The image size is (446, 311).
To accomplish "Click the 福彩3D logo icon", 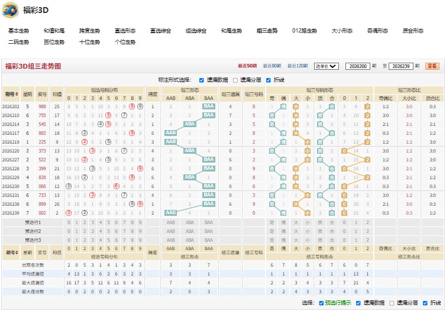I will tap(11, 10).
